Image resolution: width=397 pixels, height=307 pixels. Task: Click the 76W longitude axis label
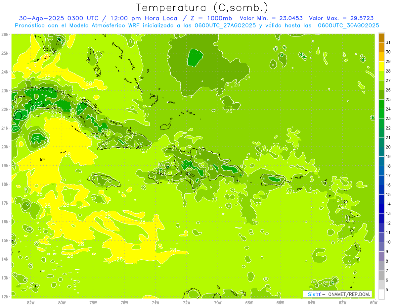[124, 302]
